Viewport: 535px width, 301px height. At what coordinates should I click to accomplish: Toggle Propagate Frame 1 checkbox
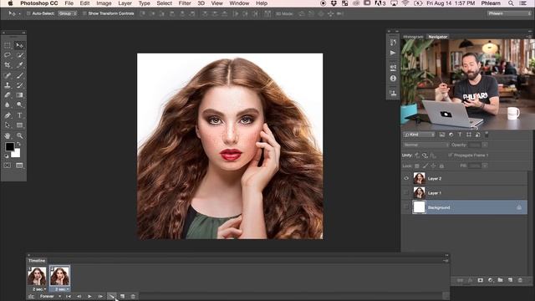[450, 155]
